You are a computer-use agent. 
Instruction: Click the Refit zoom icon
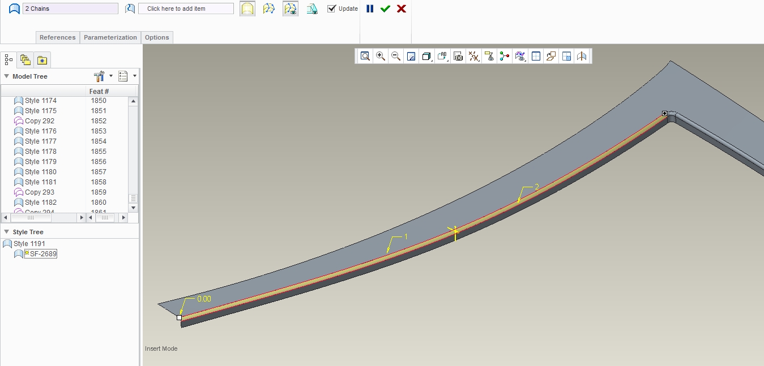click(365, 56)
